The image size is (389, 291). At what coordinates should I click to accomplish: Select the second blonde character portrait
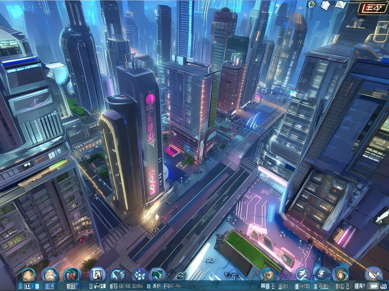[50, 274]
